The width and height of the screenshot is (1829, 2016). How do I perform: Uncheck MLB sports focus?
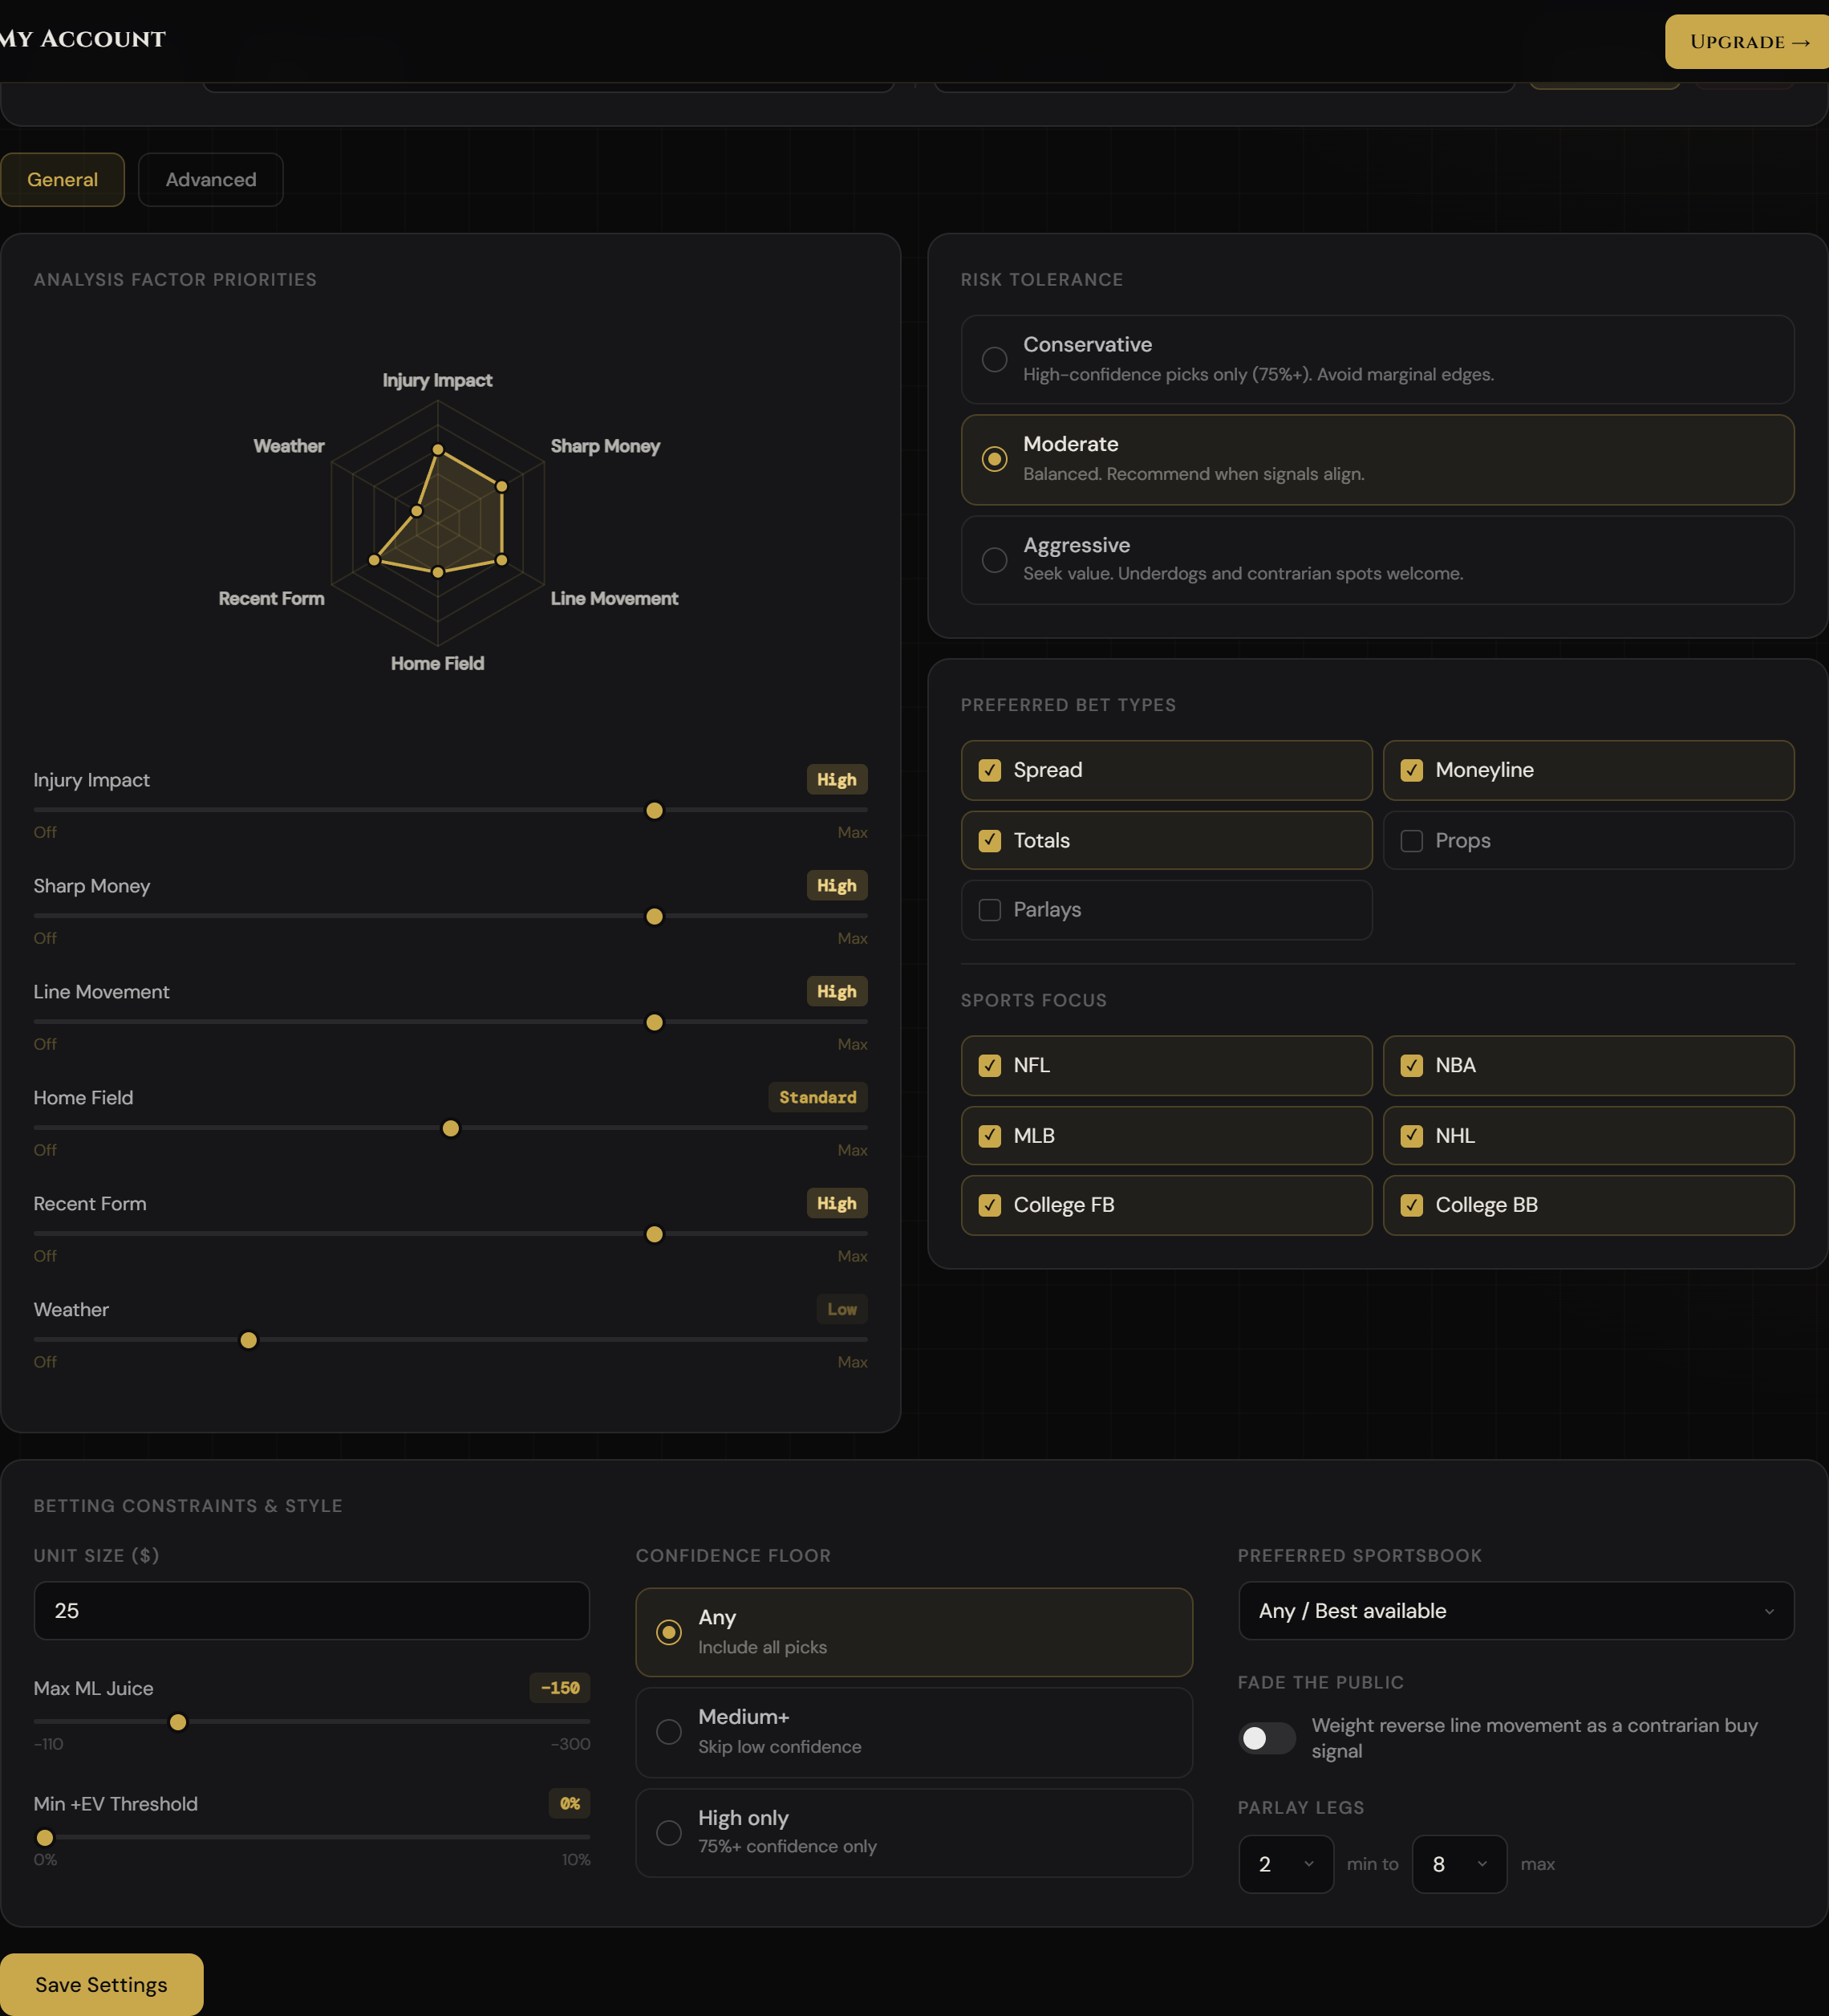click(1166, 1135)
